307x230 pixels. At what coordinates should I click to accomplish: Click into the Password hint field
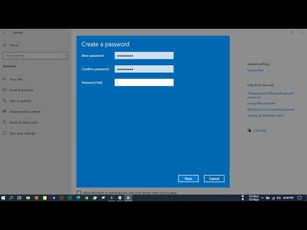(x=144, y=82)
